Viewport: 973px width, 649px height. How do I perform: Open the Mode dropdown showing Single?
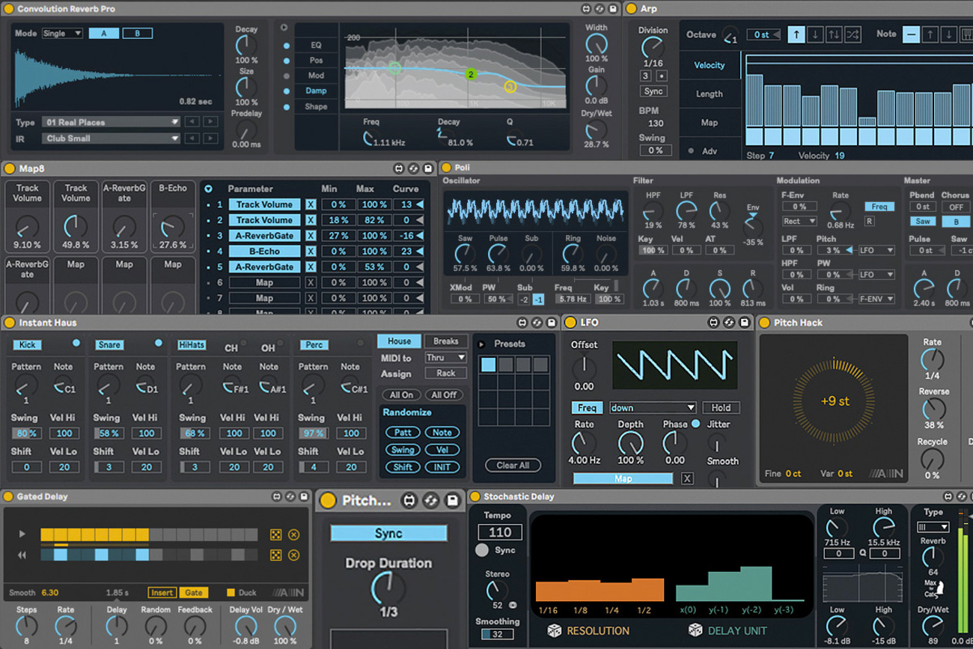61,34
